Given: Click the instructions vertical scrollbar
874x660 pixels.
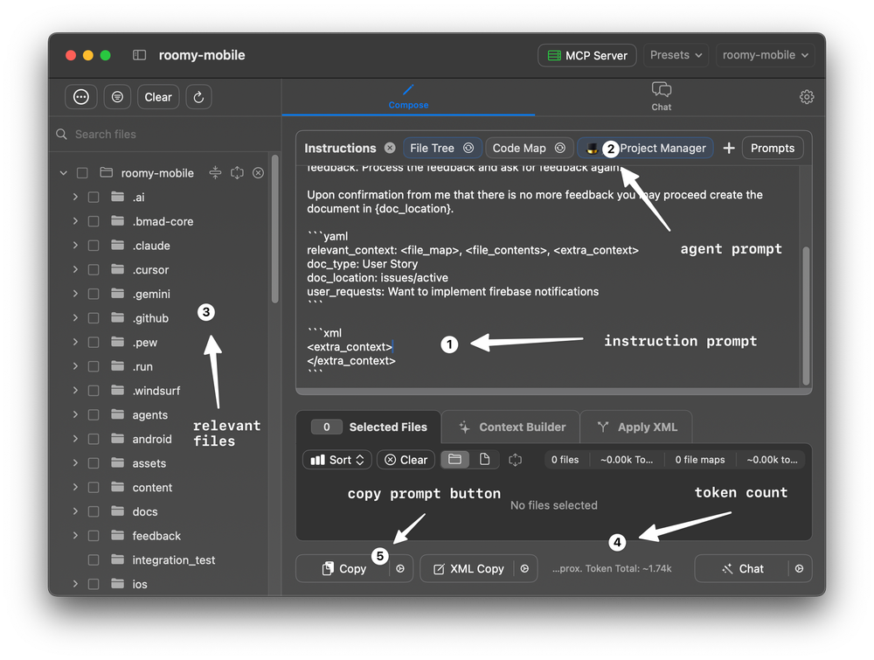Looking at the screenshot, I should (x=806, y=316).
